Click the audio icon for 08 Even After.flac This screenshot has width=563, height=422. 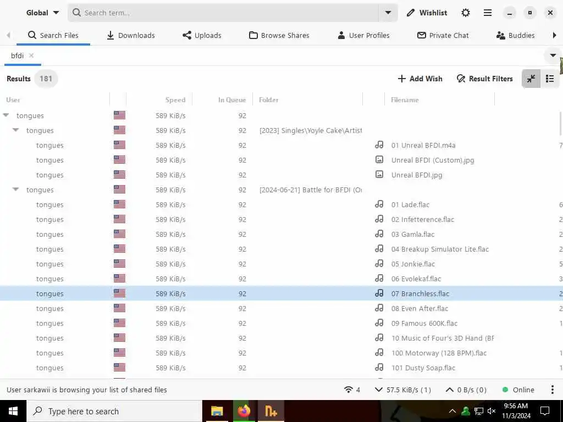point(379,308)
